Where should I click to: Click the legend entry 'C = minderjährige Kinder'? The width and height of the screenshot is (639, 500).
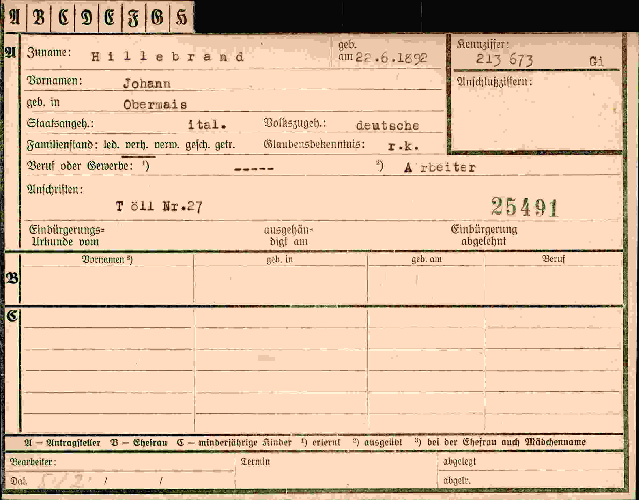tap(234, 442)
